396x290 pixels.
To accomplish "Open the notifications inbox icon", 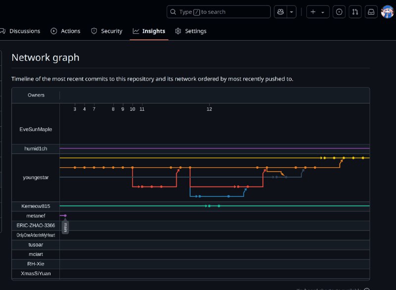I will tap(371, 12).
